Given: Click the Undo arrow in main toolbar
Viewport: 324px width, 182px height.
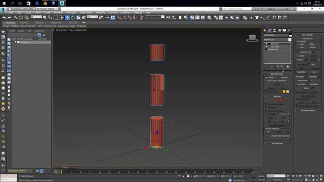Looking at the screenshot, I should pyautogui.click(x=4, y=18).
